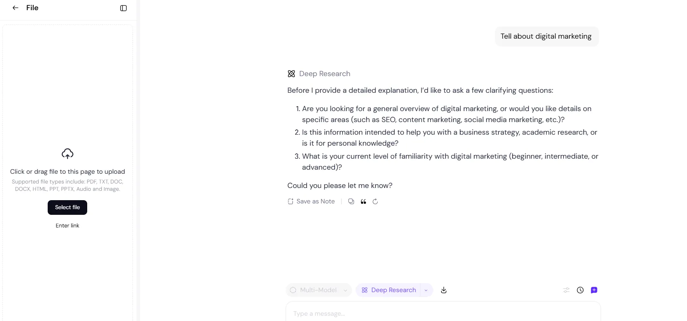Viewport: 687px width, 321px height.
Task: Open the Enter link option
Action: tap(68, 225)
